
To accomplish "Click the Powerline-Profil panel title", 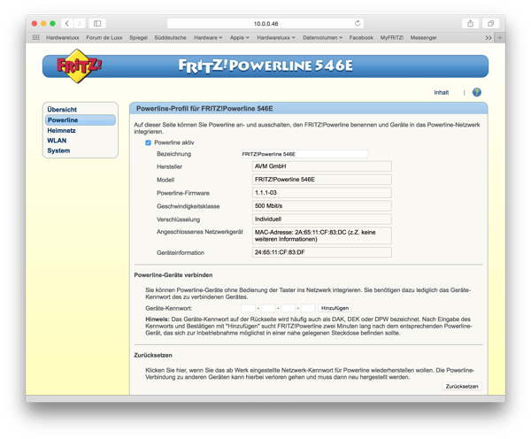I will [204, 109].
